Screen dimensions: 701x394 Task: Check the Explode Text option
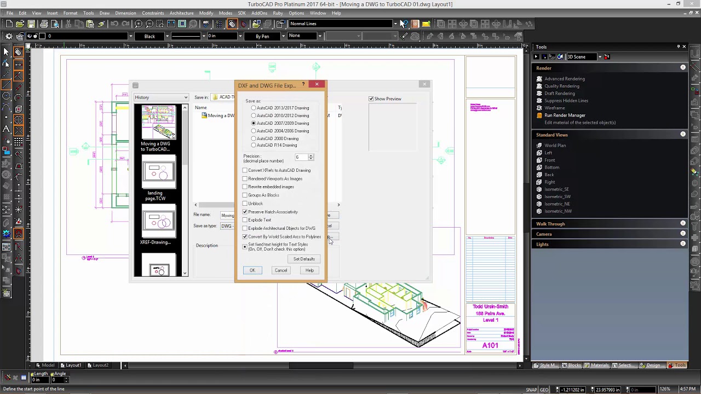(245, 220)
